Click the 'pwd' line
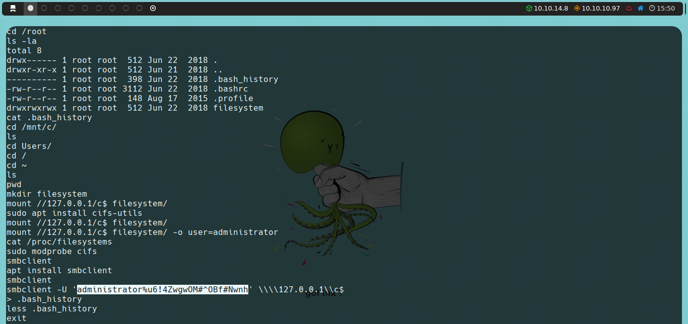Screen dimensions: 688x324 (14, 185)
